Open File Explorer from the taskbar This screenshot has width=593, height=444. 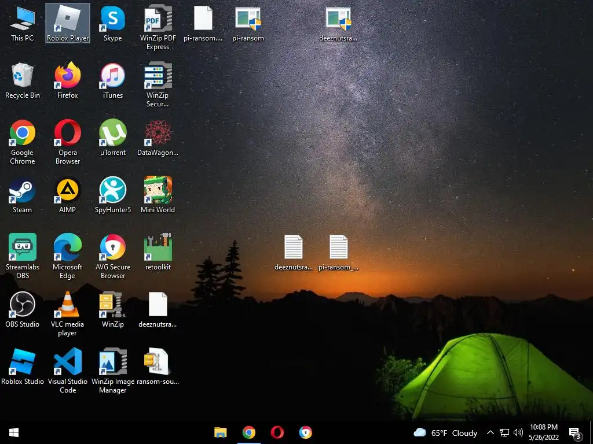[x=221, y=432]
